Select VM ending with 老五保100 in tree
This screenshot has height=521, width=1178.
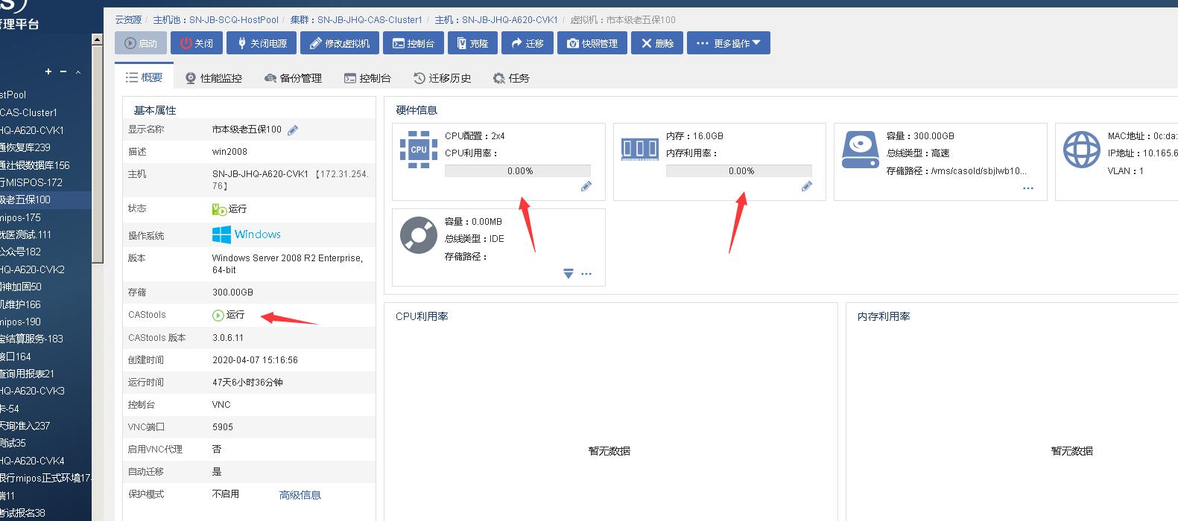(25, 199)
